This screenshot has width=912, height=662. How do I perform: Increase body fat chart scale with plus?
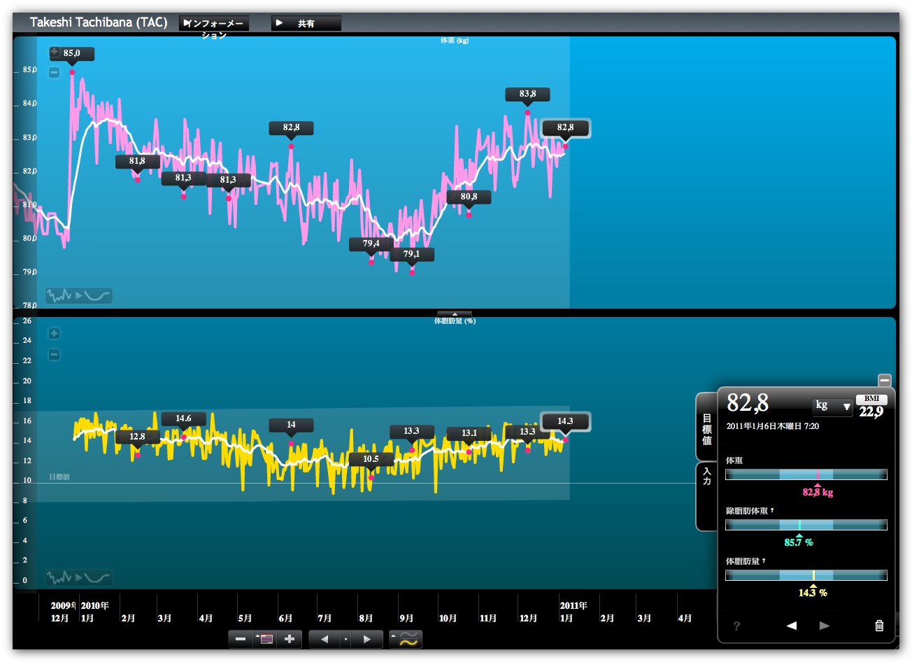tap(54, 334)
